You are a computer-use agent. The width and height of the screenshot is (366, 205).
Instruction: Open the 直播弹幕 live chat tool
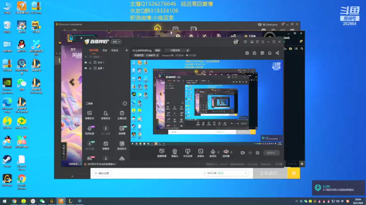coord(162,153)
